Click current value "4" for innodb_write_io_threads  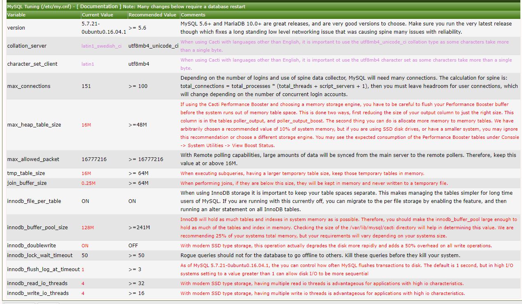tap(83, 293)
